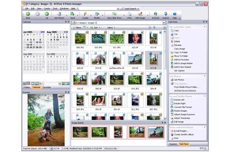Expand the Filters dropdown
This screenshot has width=229, height=152.
click(x=78, y=27)
